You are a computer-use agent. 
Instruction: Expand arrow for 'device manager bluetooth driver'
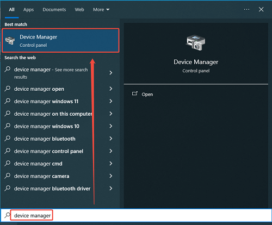[x=111, y=189]
